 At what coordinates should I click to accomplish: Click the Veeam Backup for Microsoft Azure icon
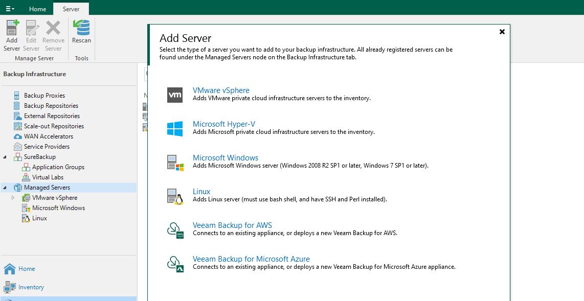(175, 264)
